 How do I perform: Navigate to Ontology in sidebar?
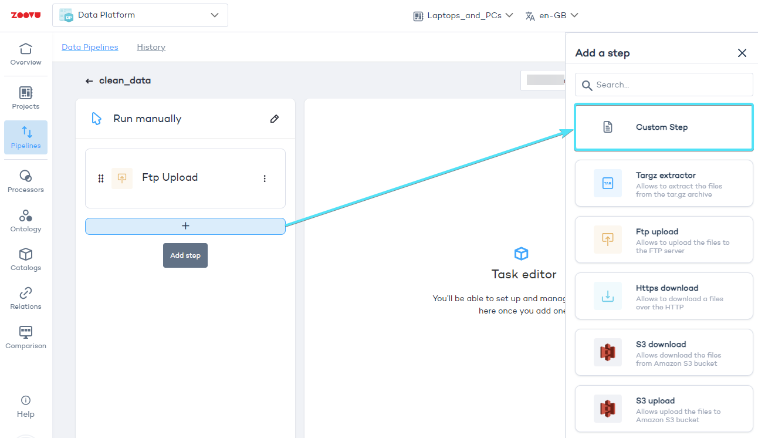click(26, 221)
